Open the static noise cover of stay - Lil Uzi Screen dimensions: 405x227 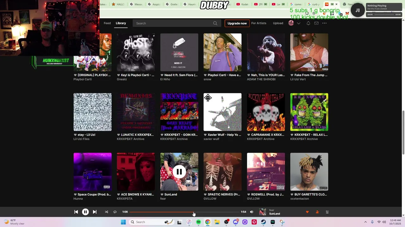pos(92,112)
